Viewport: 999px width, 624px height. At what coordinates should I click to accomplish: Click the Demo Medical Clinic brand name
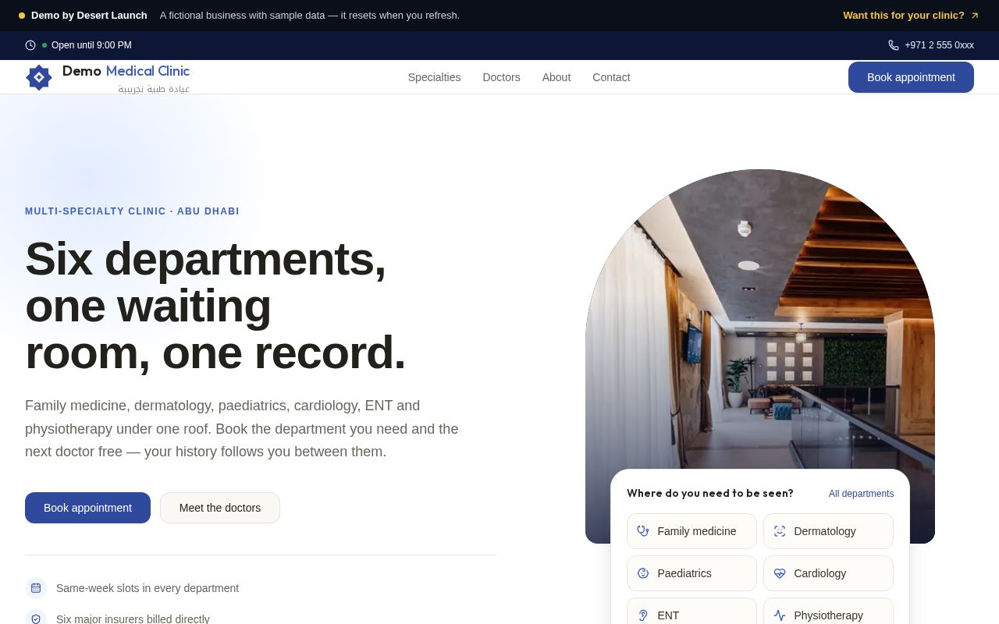(x=126, y=71)
